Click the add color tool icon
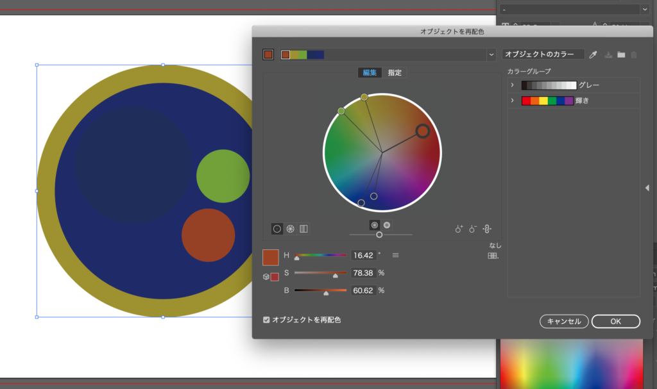 click(459, 228)
